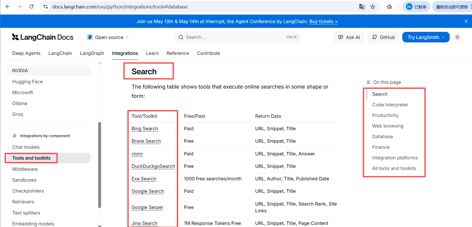Click the Return Data column header
The width and height of the screenshot is (472, 227).
tap(268, 116)
